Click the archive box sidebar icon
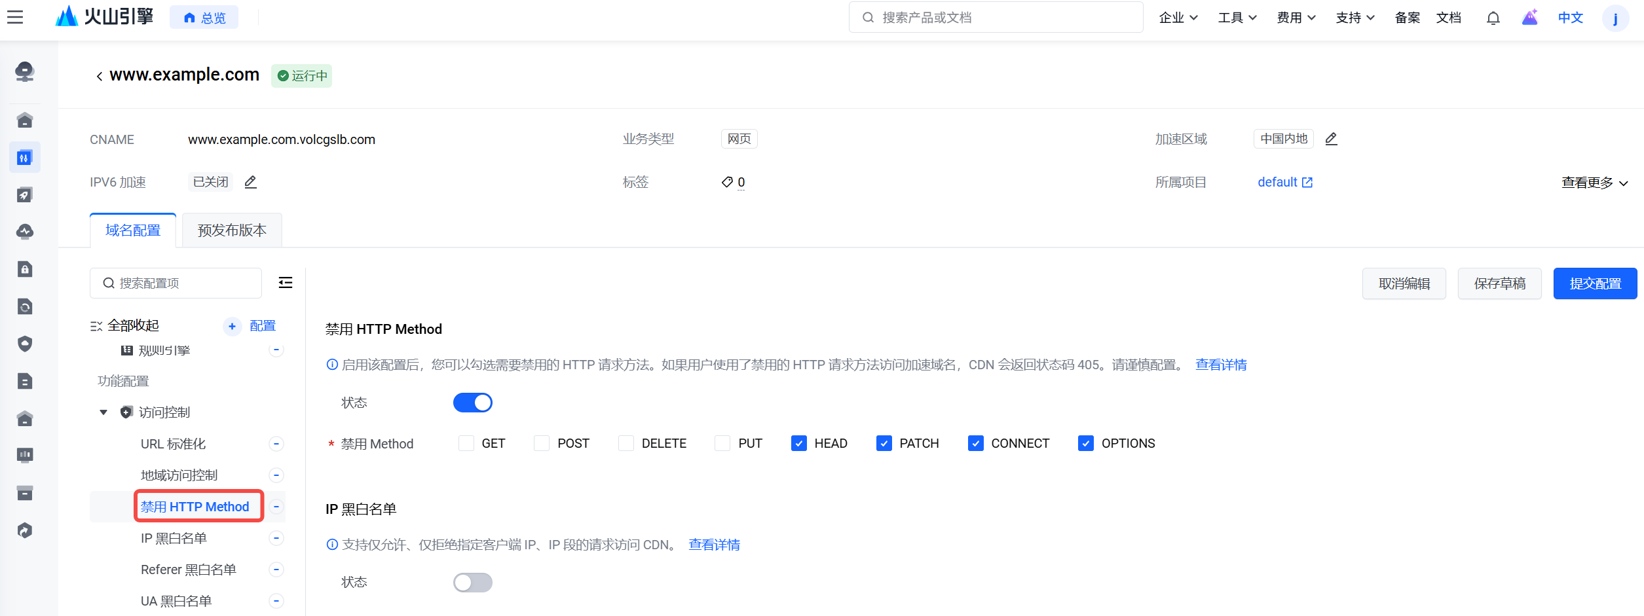The height and width of the screenshot is (616, 1644). pyautogui.click(x=25, y=493)
